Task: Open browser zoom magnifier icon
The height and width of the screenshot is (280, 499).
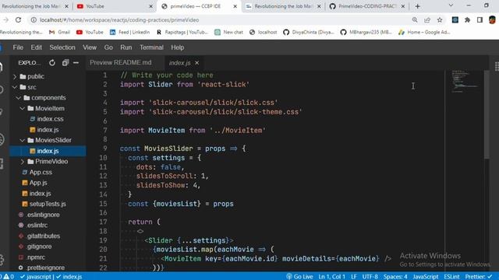Action: pos(415,20)
